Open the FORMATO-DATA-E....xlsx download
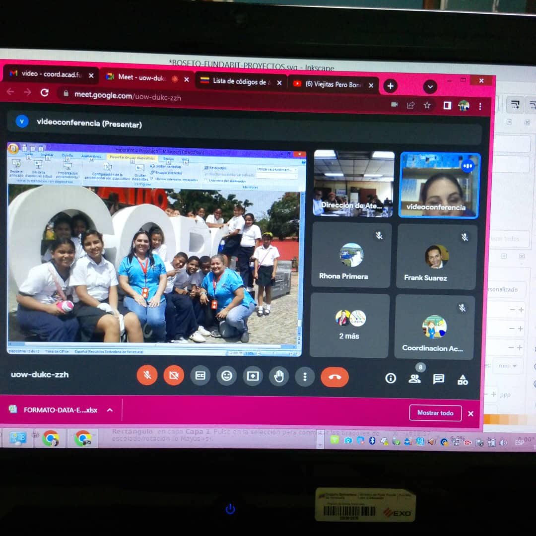The image size is (536, 536). click(x=55, y=409)
